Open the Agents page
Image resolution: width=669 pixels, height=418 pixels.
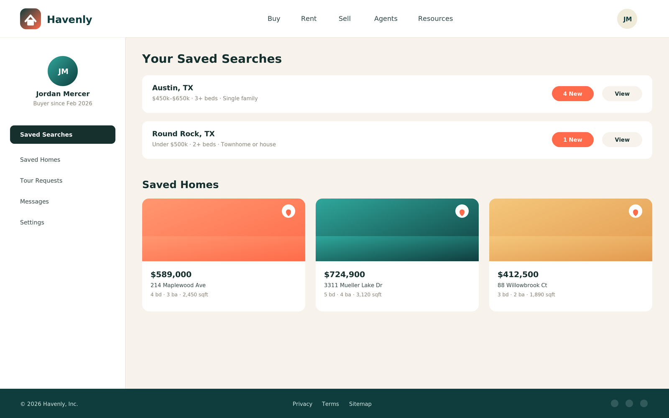pyautogui.click(x=386, y=19)
